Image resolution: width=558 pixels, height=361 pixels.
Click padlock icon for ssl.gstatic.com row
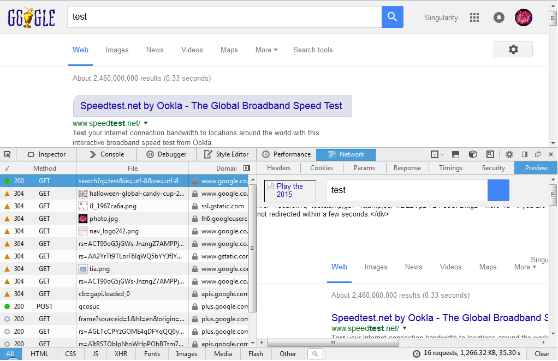coord(195,206)
